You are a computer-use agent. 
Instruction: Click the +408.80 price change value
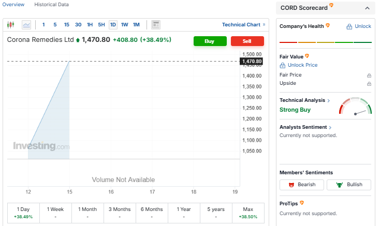[125, 40]
